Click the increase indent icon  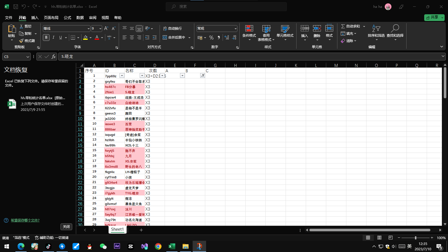click(x=155, y=38)
